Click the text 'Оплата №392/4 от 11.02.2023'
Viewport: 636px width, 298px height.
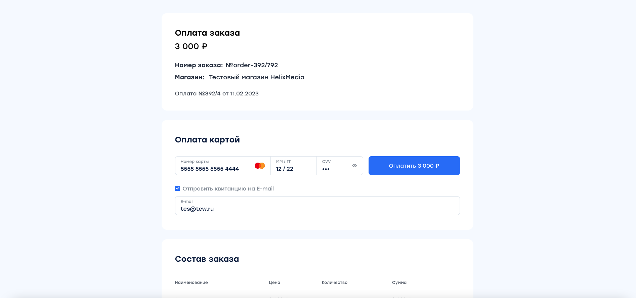point(217,94)
